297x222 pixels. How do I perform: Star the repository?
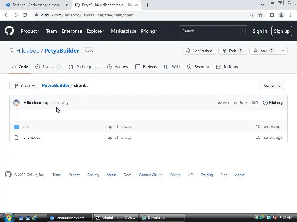coord(264,51)
